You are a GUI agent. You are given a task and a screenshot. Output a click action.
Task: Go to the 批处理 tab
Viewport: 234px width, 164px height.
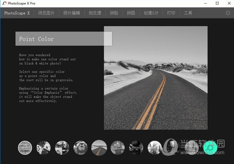coord(95,13)
